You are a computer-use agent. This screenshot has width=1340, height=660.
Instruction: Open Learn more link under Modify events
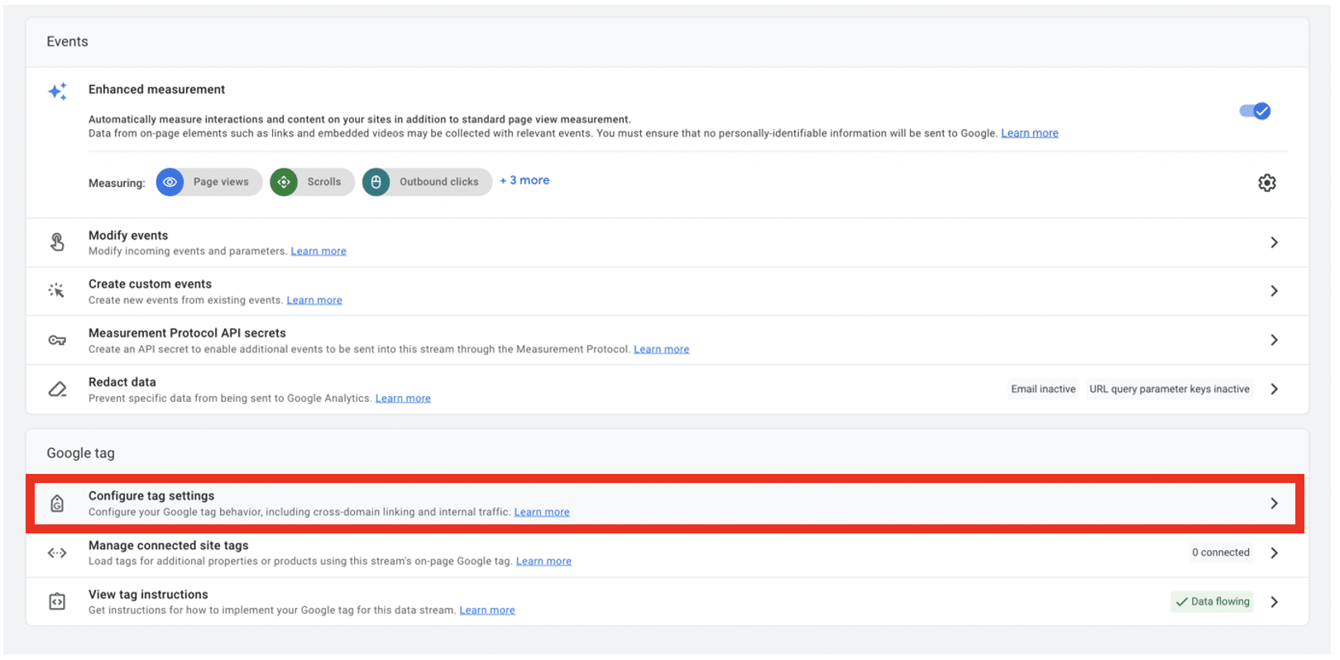[318, 251]
